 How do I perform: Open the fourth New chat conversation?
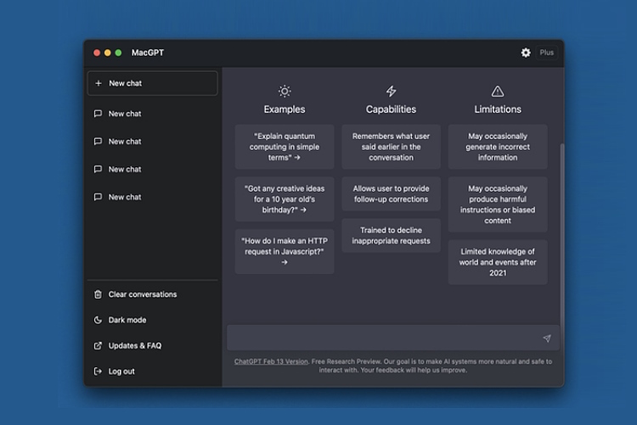tap(125, 197)
